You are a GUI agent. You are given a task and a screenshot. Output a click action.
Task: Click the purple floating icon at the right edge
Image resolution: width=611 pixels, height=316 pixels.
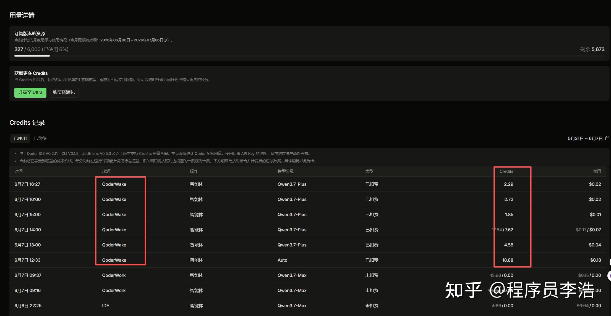click(x=609, y=275)
